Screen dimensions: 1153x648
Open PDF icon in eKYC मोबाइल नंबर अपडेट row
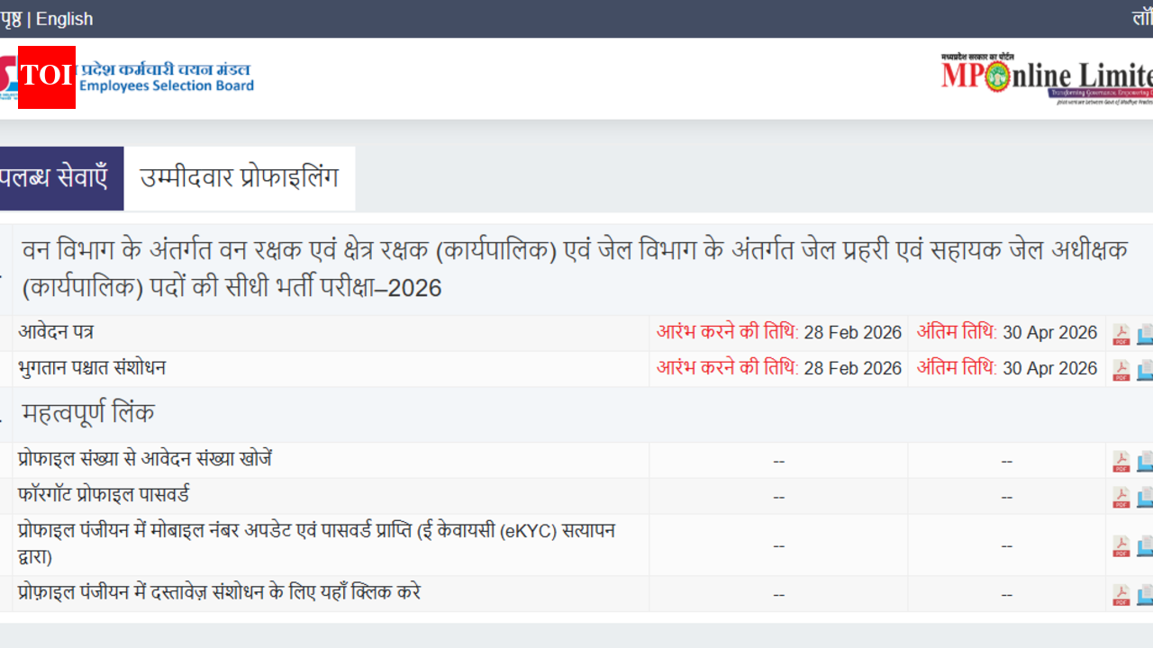pos(1121,545)
